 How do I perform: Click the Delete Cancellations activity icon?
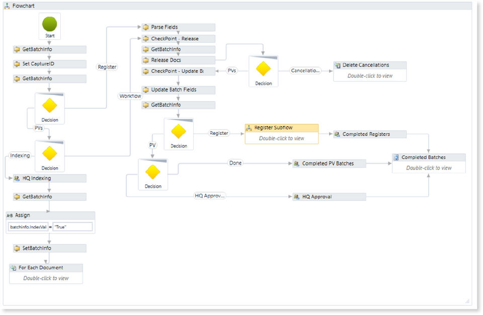coord(338,65)
